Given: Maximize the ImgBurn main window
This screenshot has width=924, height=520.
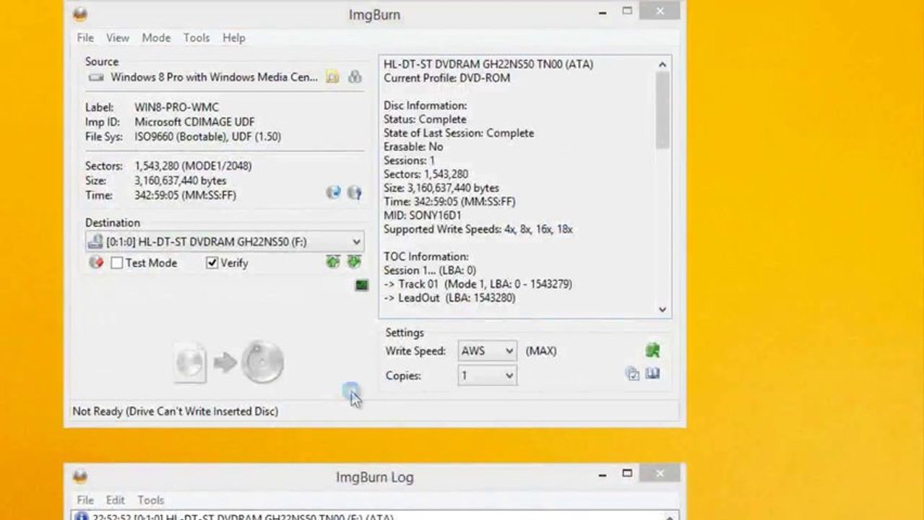Looking at the screenshot, I should 627,12.
